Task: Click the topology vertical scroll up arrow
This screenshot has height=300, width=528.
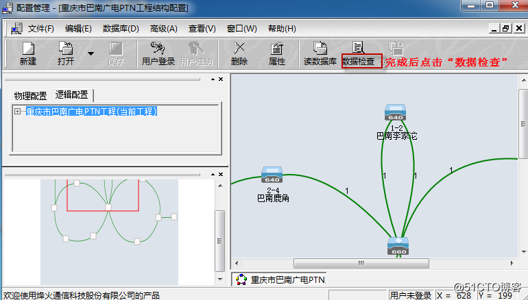Action: 524,80
